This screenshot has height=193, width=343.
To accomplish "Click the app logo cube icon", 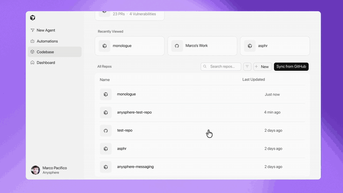I will click(x=33, y=18).
